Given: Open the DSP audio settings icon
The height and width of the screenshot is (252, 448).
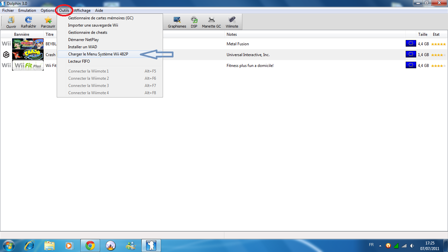Looking at the screenshot, I should pyautogui.click(x=194, y=22).
